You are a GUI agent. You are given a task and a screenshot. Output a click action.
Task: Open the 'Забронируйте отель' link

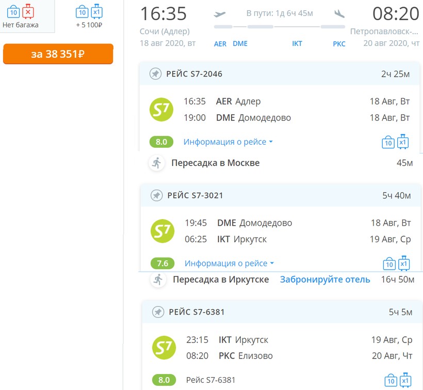(325, 279)
